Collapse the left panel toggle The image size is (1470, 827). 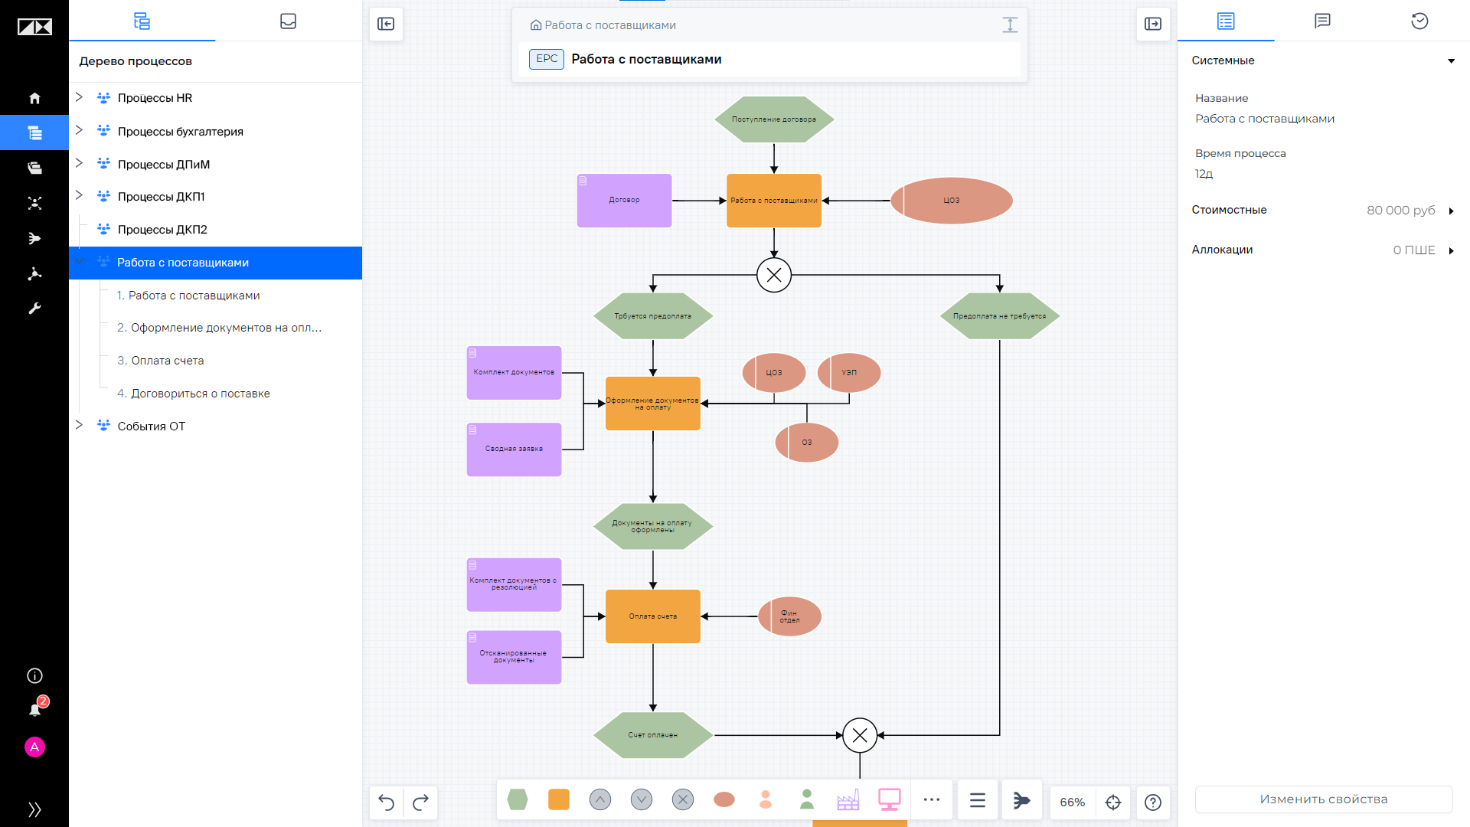[x=387, y=24]
